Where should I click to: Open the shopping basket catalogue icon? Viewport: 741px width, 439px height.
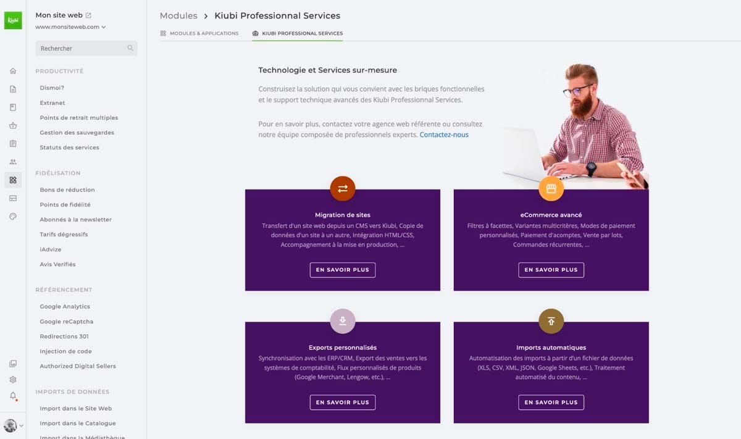pos(13,126)
